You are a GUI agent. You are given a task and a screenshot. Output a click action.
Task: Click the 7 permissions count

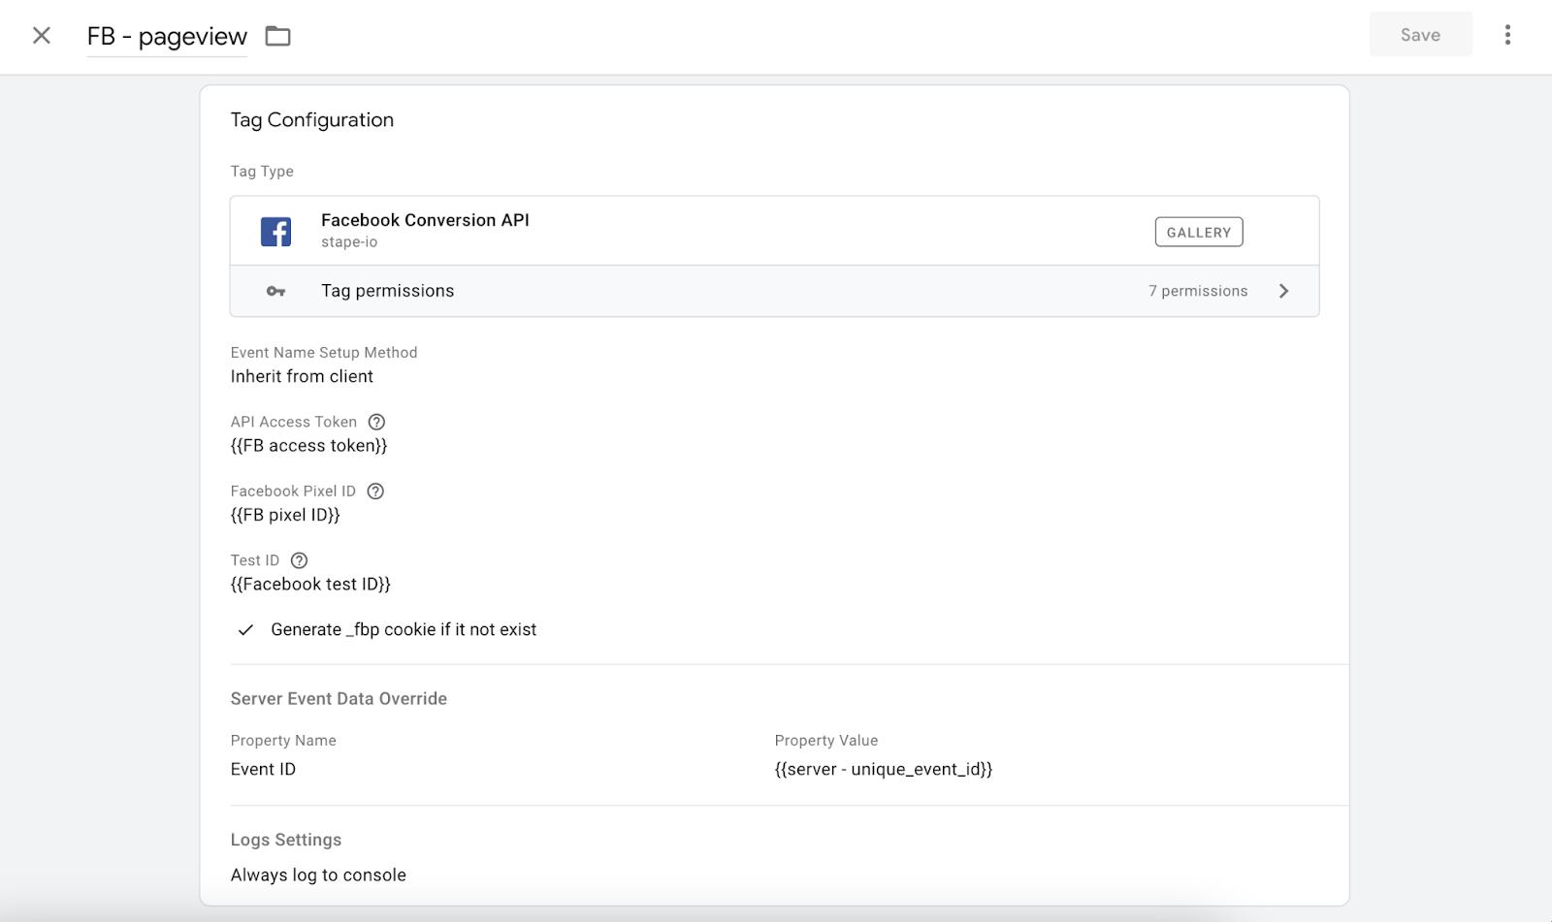pyautogui.click(x=1198, y=291)
